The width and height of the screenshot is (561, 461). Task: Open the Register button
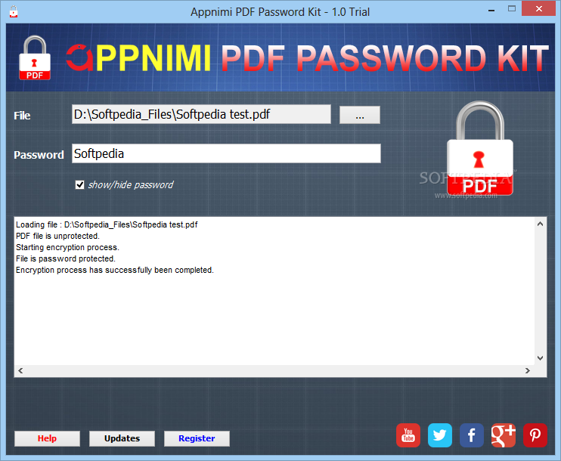point(197,438)
